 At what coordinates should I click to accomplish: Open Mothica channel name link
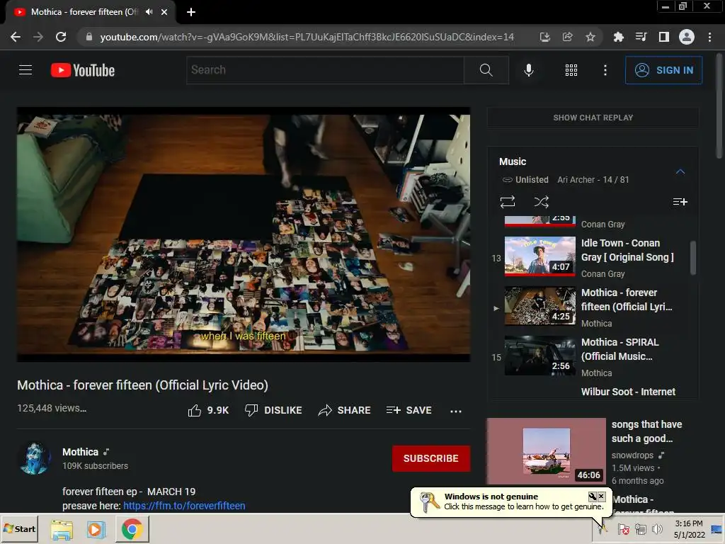pos(81,452)
